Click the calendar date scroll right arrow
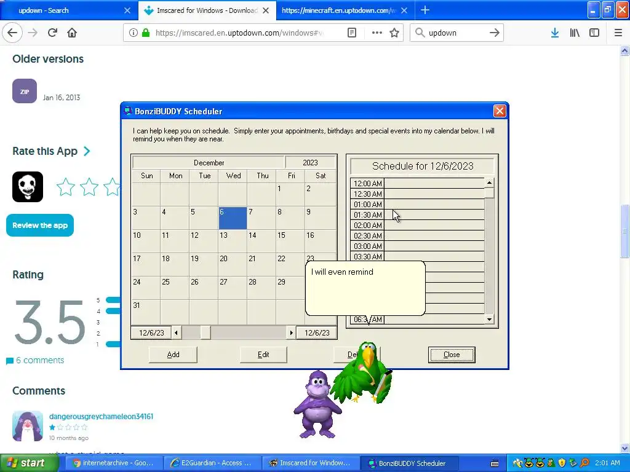The width and height of the screenshot is (630, 472). pos(291,332)
